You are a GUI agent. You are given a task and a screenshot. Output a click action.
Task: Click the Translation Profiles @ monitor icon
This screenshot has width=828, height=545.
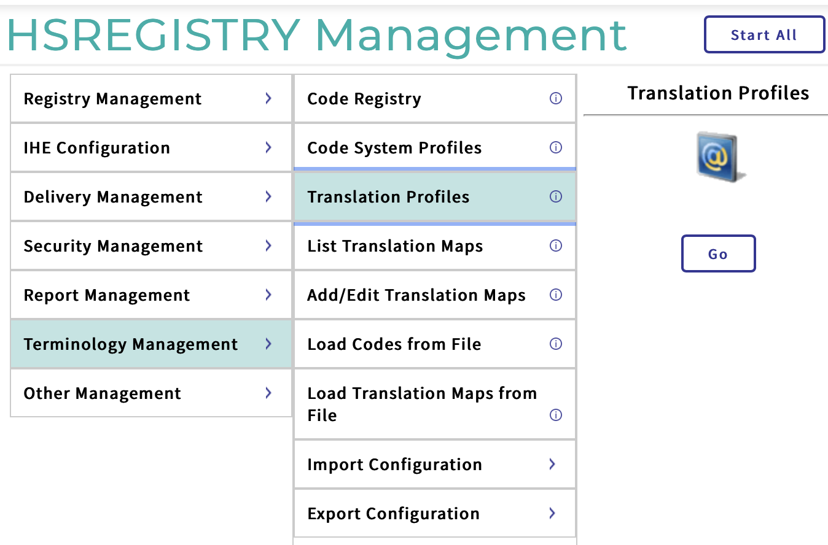(718, 157)
